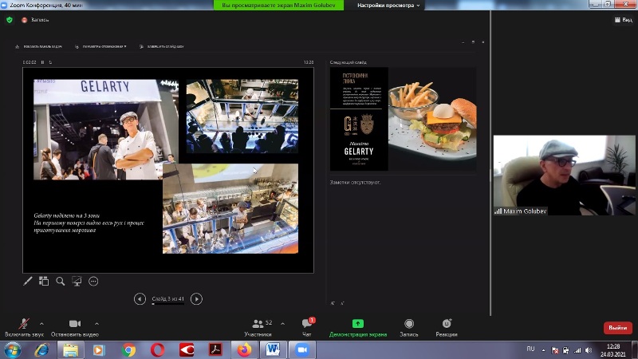Open Параметры отображения menu in presenter view
The width and height of the screenshot is (638, 359).
104,46
